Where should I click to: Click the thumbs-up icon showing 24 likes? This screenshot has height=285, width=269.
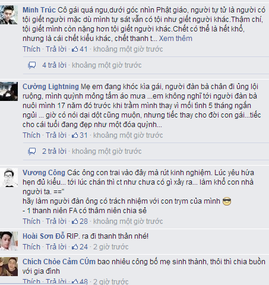(75, 247)
